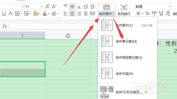
Task: Choose 合并单元格(M) menu option
Action: click(x=127, y=41)
